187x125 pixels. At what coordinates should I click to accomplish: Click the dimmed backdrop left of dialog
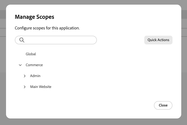3,63
